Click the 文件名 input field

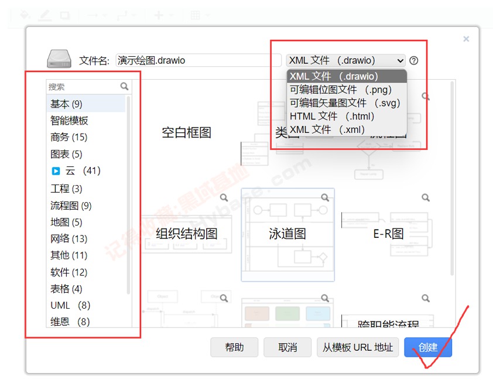click(198, 60)
